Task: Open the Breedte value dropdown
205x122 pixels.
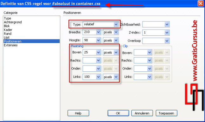Action: 98,32
